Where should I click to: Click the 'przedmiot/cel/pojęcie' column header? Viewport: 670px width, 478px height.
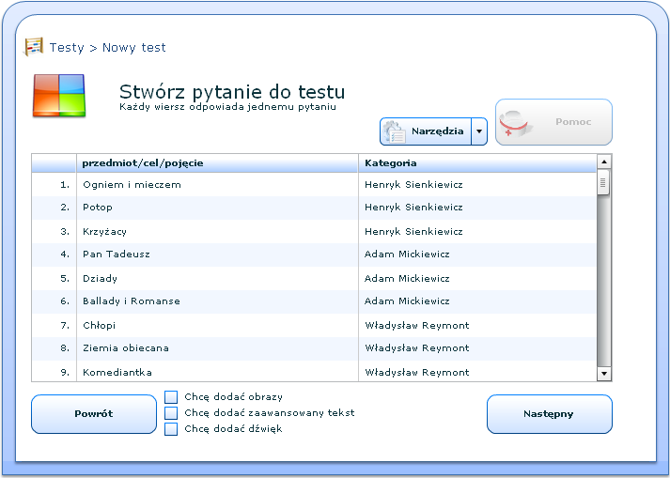coord(217,163)
